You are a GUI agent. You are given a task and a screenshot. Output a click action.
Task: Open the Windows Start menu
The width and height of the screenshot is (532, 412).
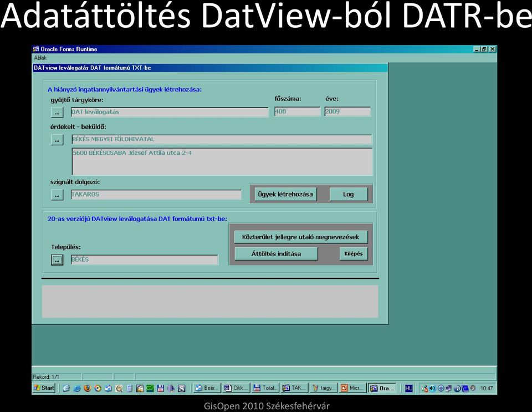pos(44,388)
